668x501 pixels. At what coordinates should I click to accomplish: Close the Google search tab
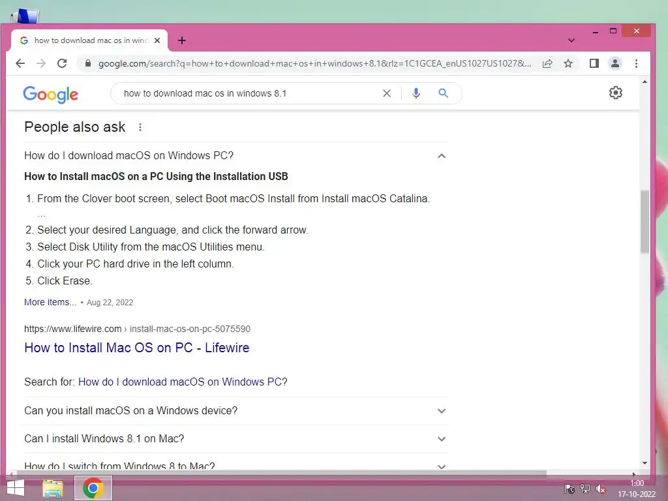[157, 40]
